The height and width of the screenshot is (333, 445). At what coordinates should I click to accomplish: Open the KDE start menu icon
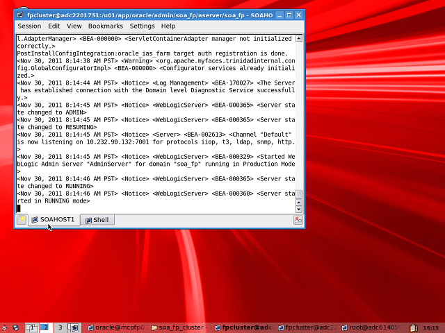coord(5,327)
